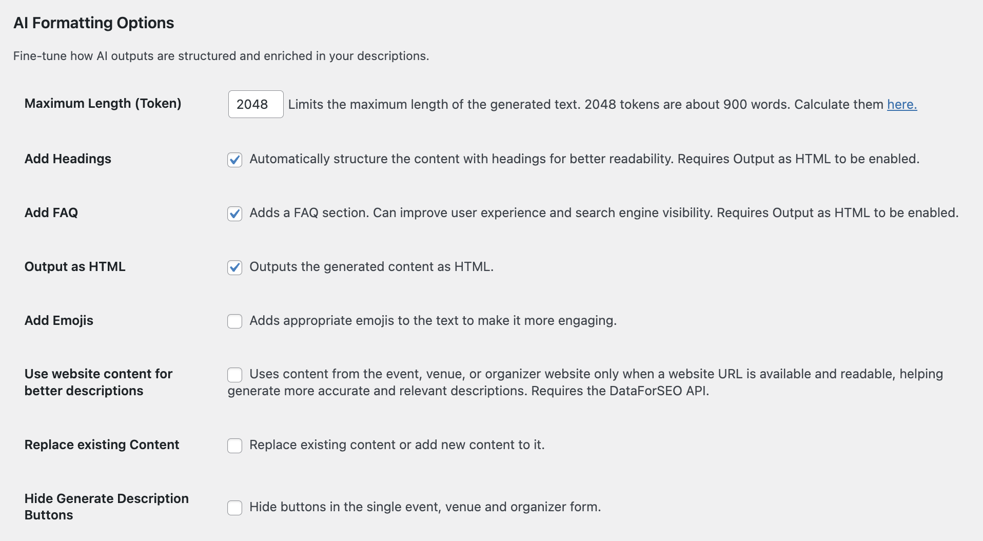Turn off the Output as HTML checkbox

234,267
